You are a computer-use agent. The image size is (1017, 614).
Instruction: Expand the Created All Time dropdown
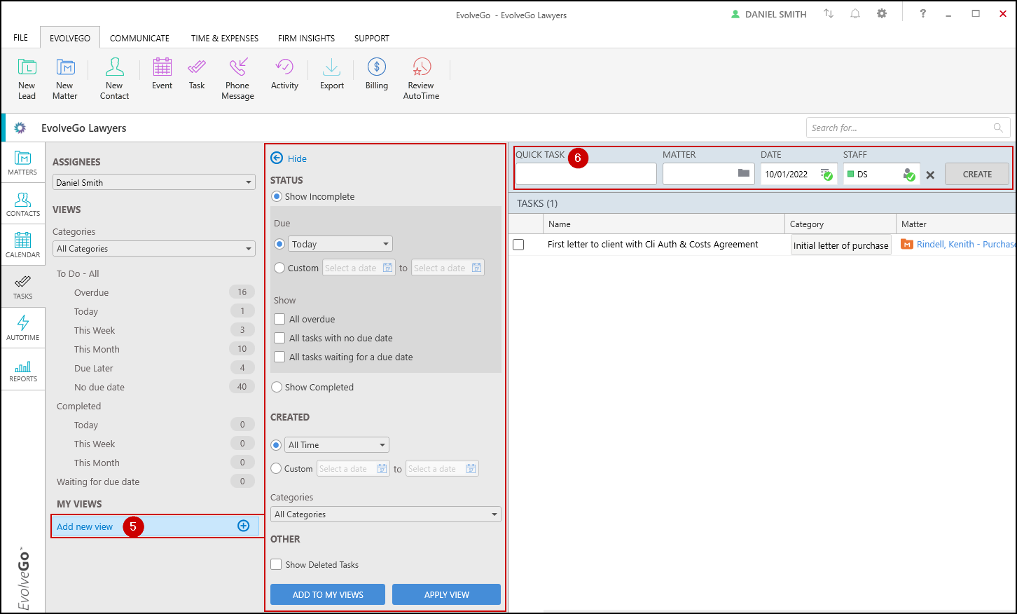pos(337,445)
